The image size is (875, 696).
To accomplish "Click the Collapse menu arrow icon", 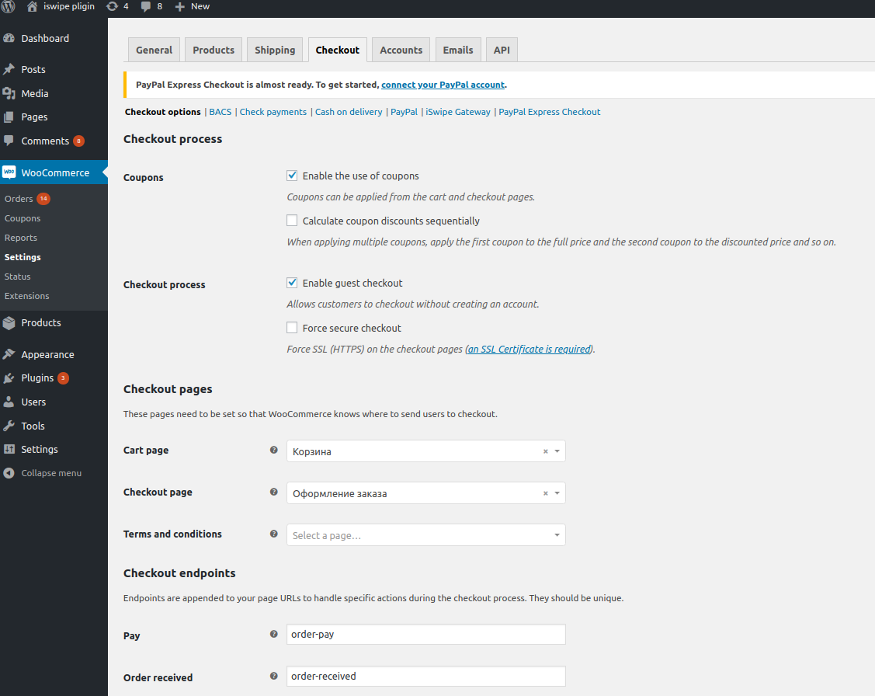I will 9,473.
